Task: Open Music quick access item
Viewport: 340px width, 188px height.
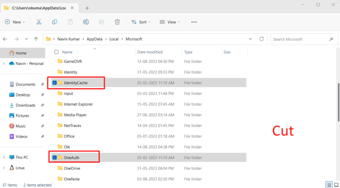Action: tap(20, 126)
